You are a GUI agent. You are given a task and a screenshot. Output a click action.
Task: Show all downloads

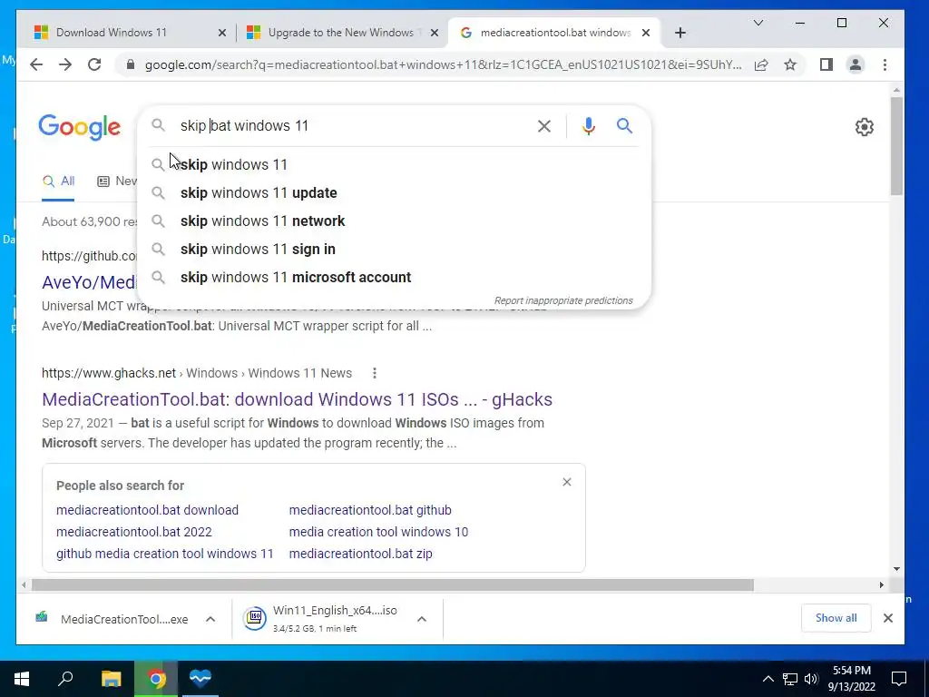[x=836, y=618]
